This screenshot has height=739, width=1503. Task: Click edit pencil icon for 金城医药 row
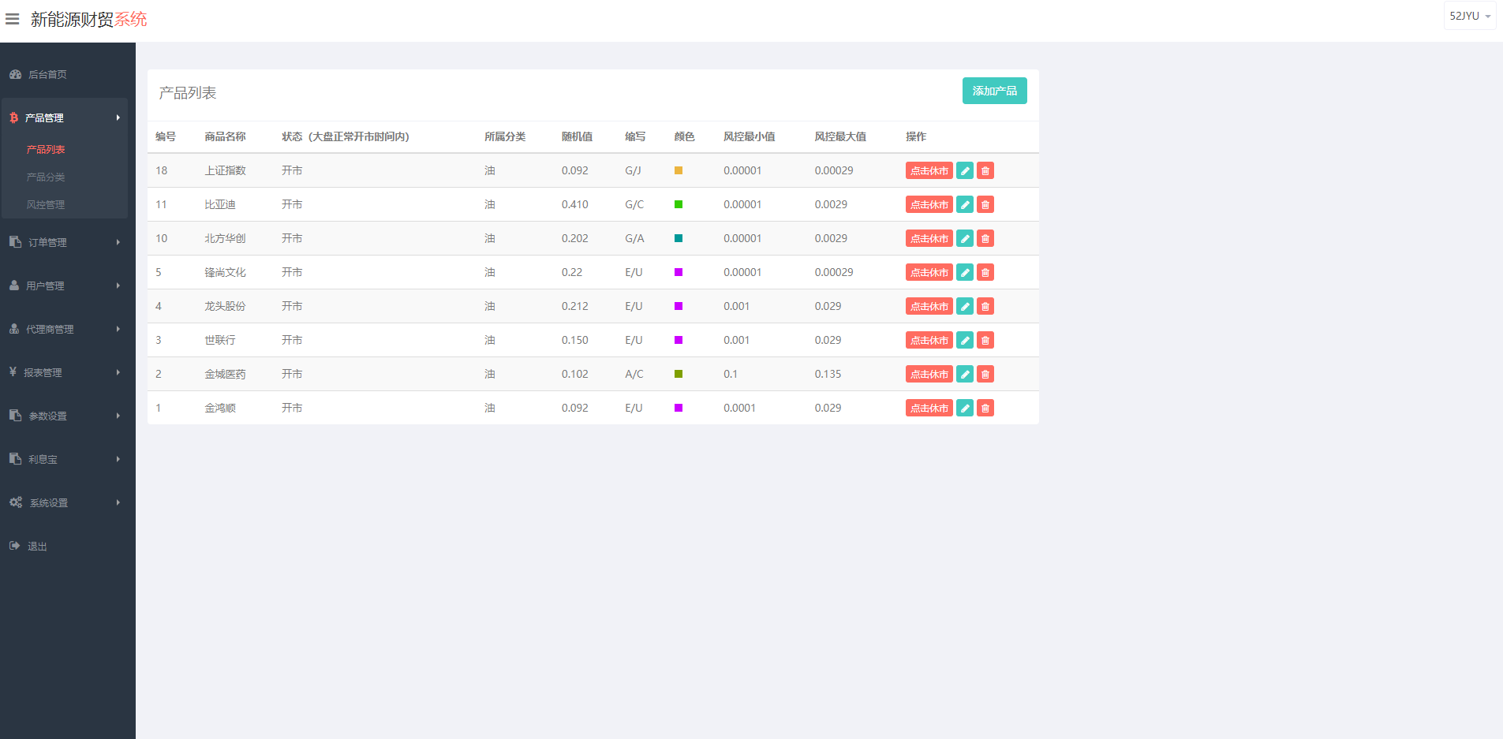coord(964,374)
